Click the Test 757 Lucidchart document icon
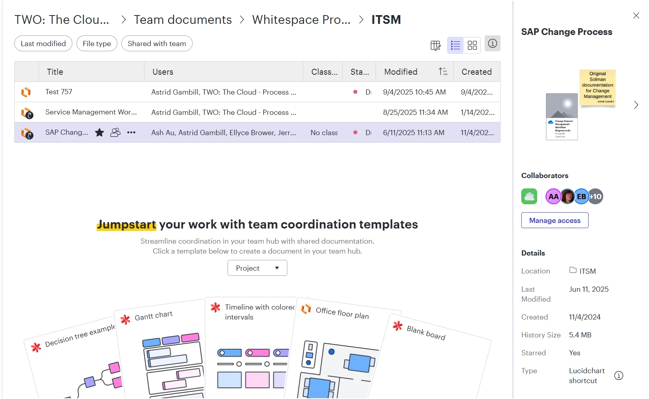649x399 pixels. 26,92
